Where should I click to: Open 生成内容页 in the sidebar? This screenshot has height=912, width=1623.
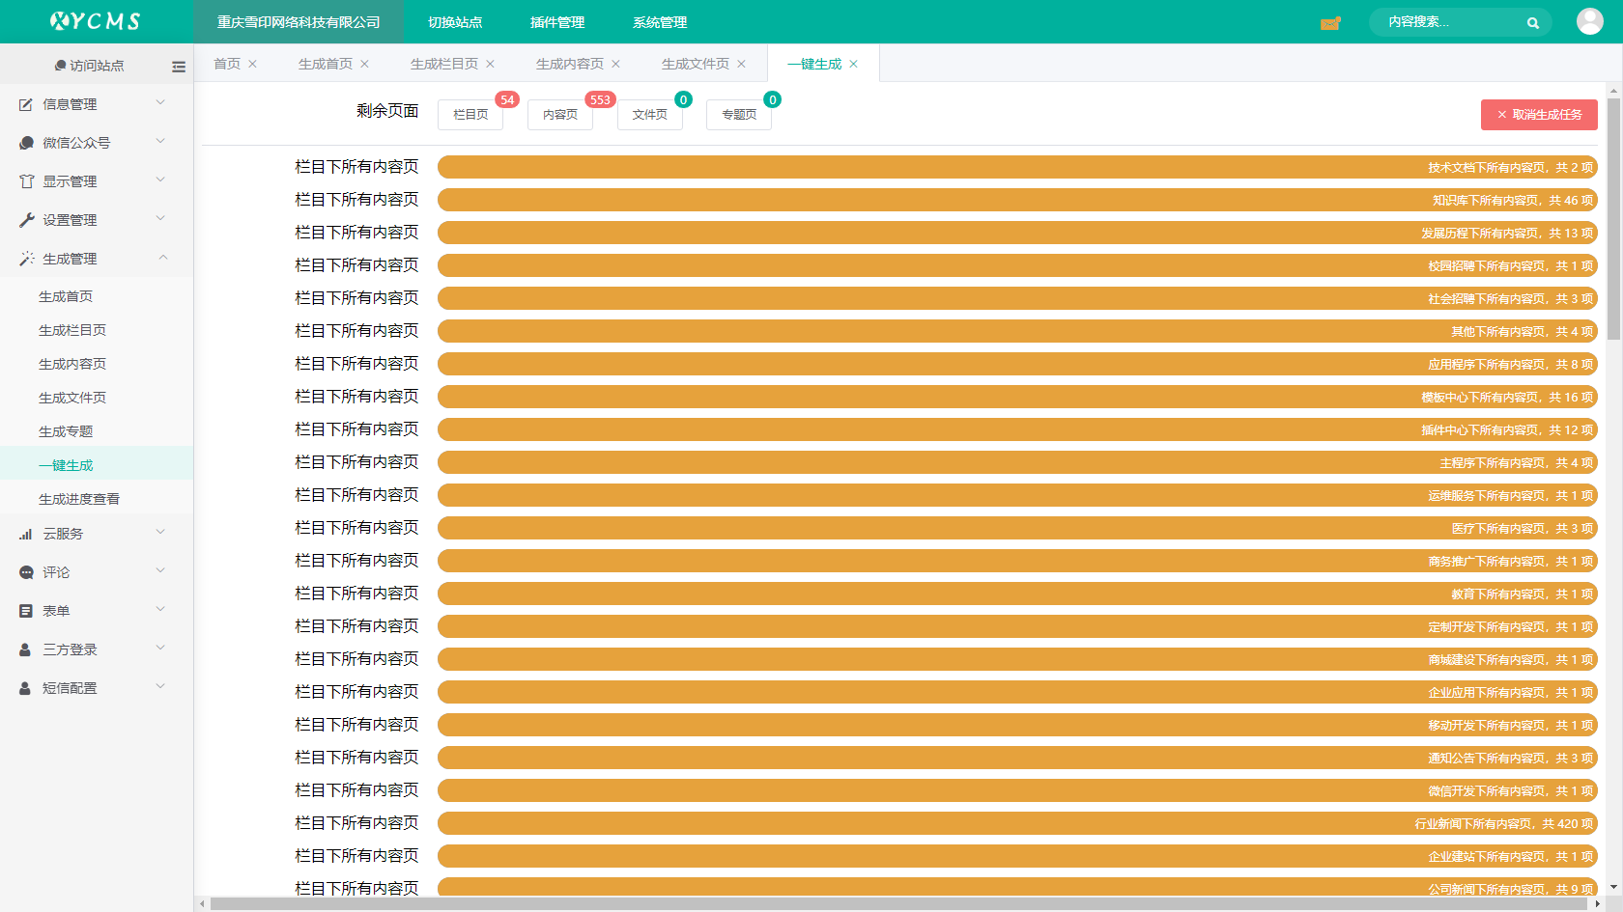coord(72,364)
